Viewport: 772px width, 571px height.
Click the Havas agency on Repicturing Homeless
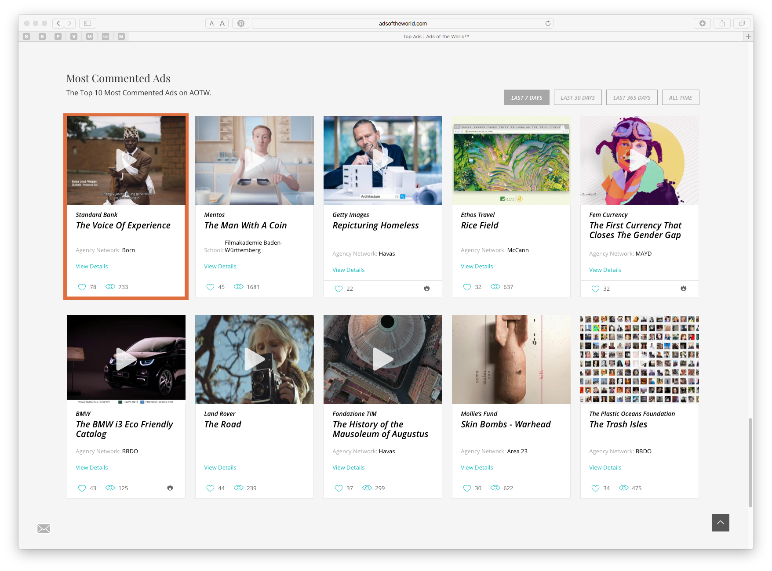coord(387,253)
